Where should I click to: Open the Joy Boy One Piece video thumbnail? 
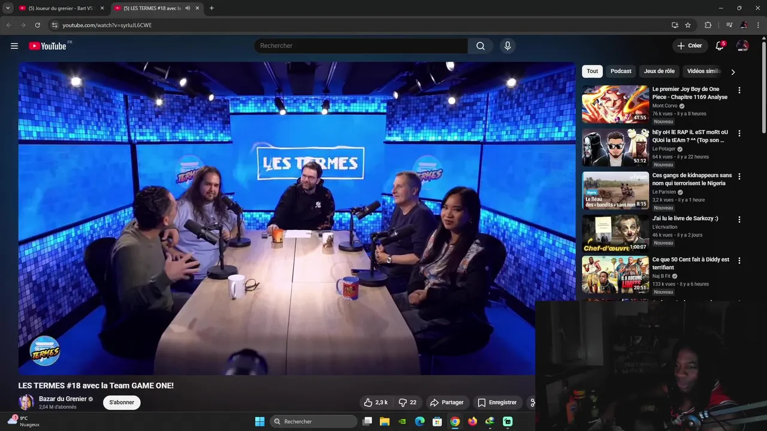click(615, 104)
